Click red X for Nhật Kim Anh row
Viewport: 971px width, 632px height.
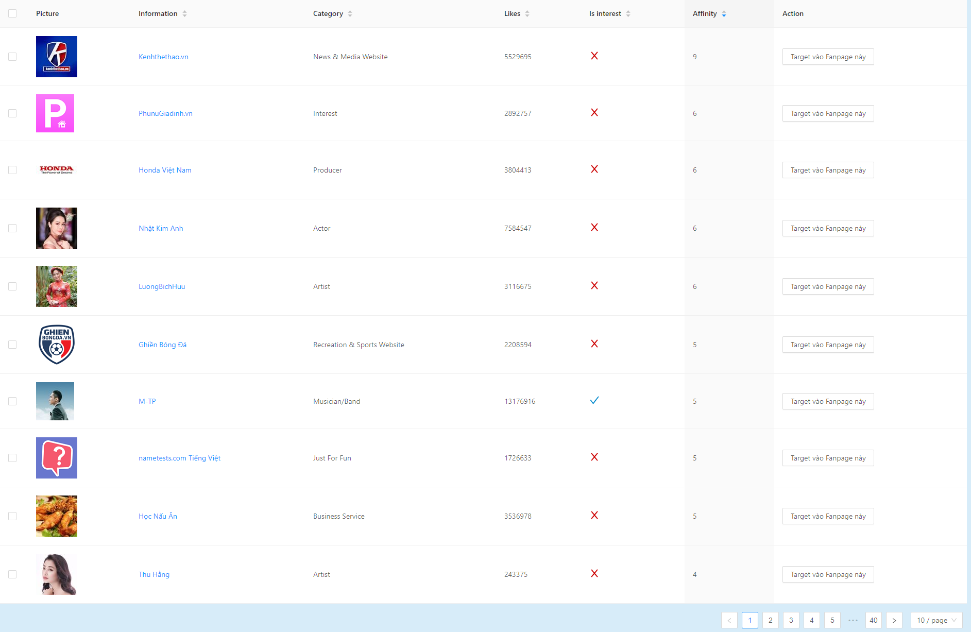[x=594, y=227]
